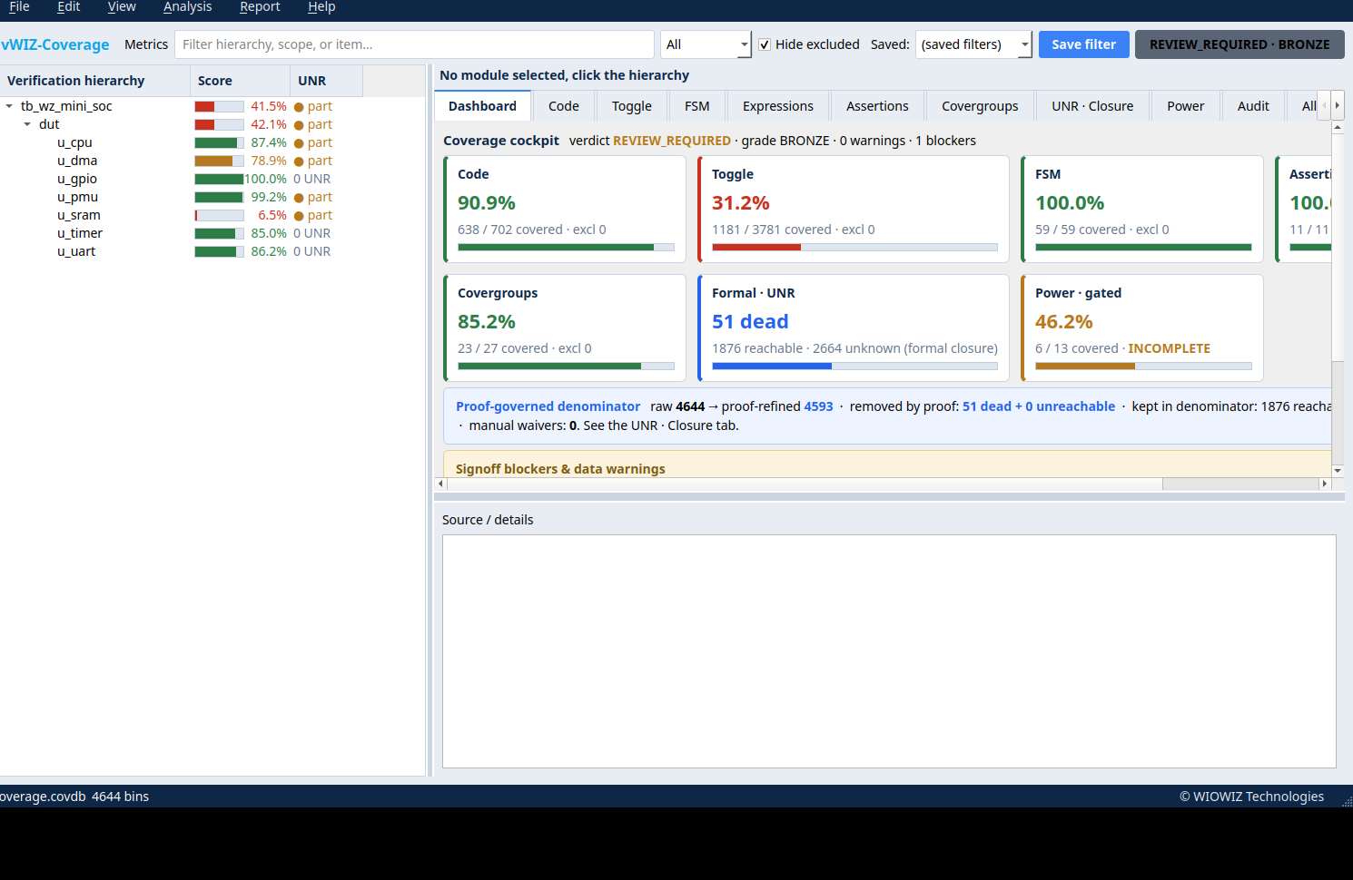Screen dimensions: 1353x880
Task: Switch to the Code tab
Action: click(564, 106)
